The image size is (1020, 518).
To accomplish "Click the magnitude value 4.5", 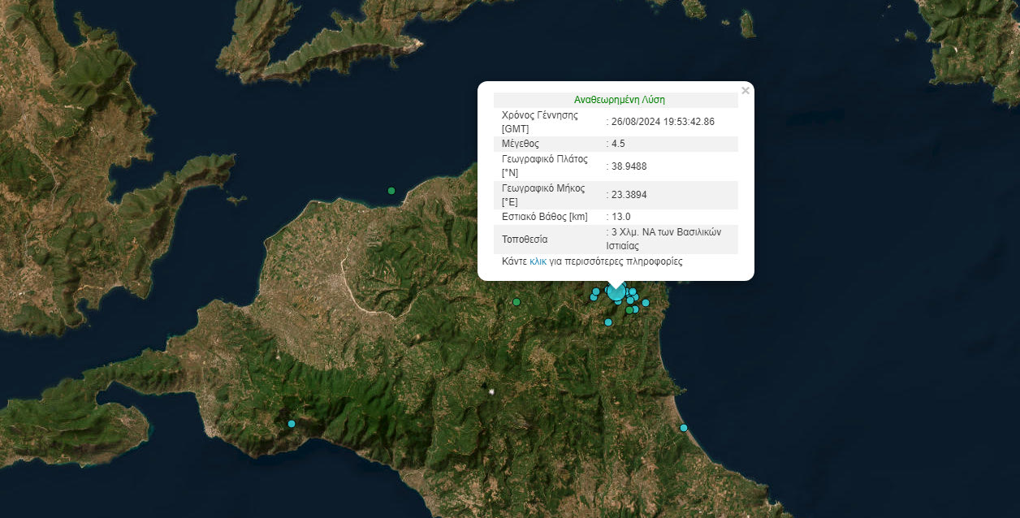I will coord(618,144).
